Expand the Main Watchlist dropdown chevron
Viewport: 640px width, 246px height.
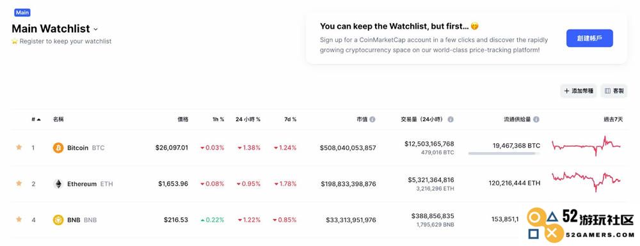pos(95,29)
